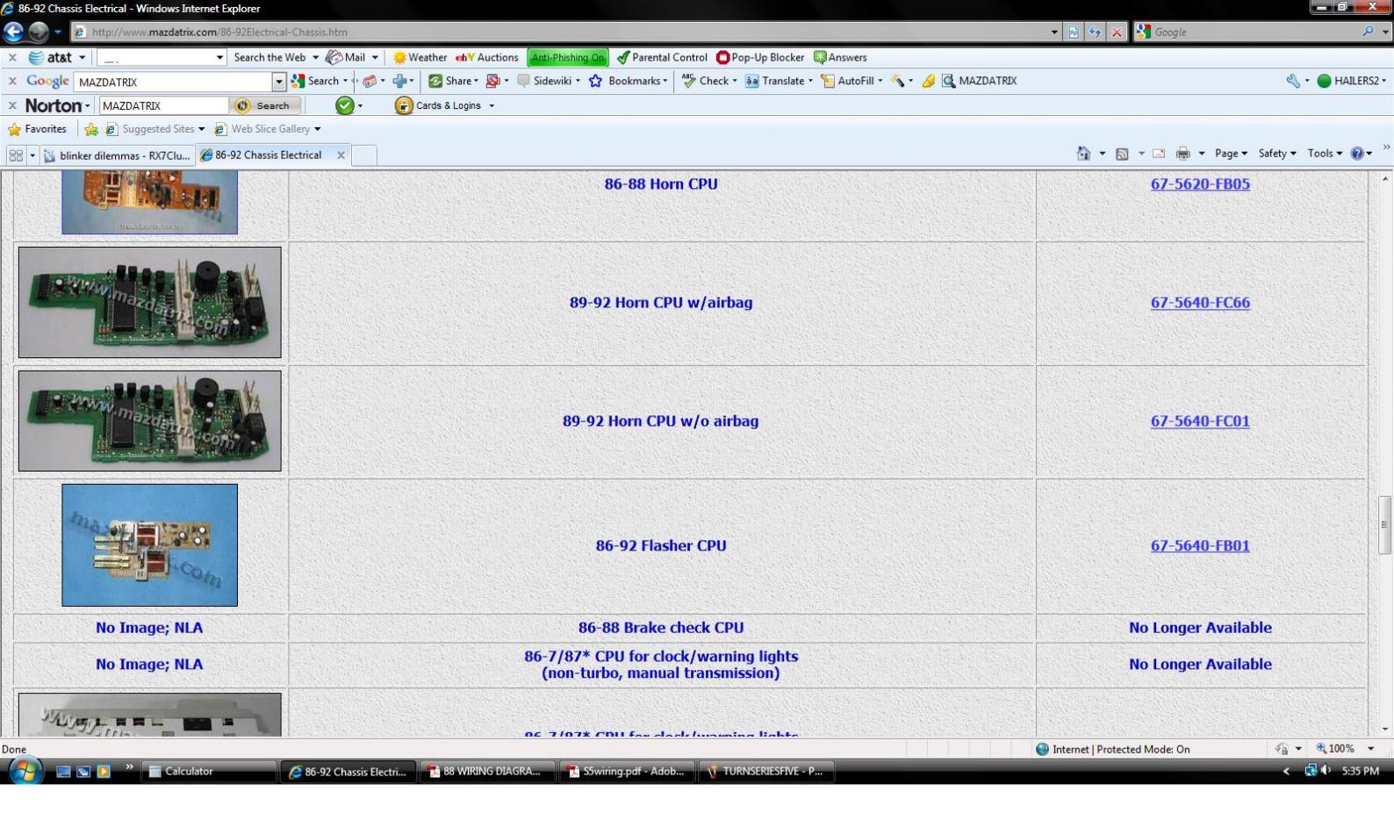Click the page vertical scrollbar thumb
Image resolution: width=1394 pixels, height=828 pixels.
click(x=1385, y=525)
